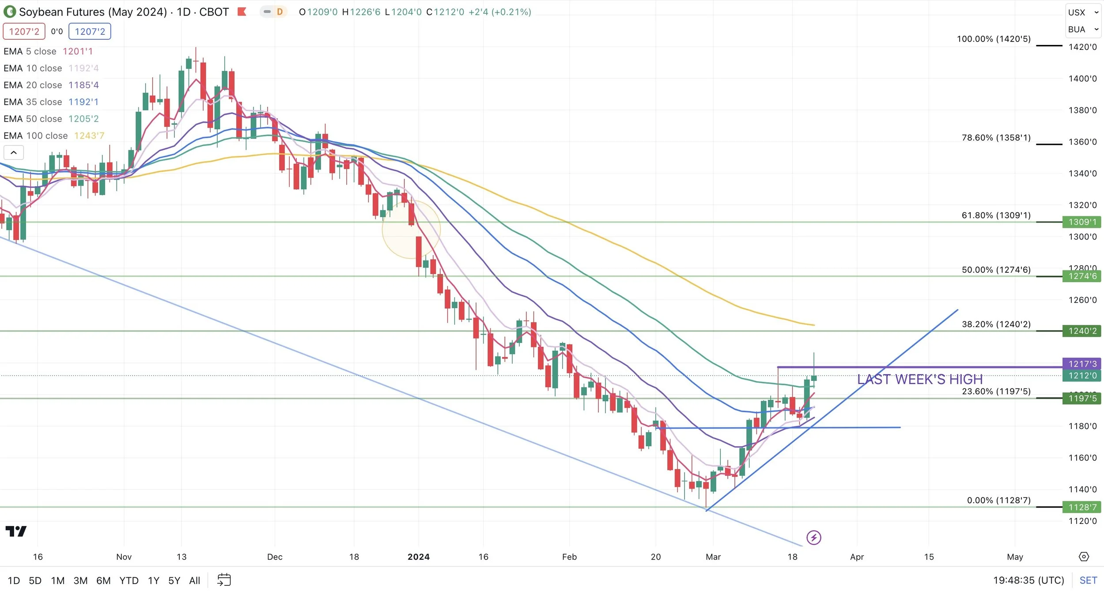Click the market status dash indicator
The image size is (1104, 591).
[x=267, y=12]
